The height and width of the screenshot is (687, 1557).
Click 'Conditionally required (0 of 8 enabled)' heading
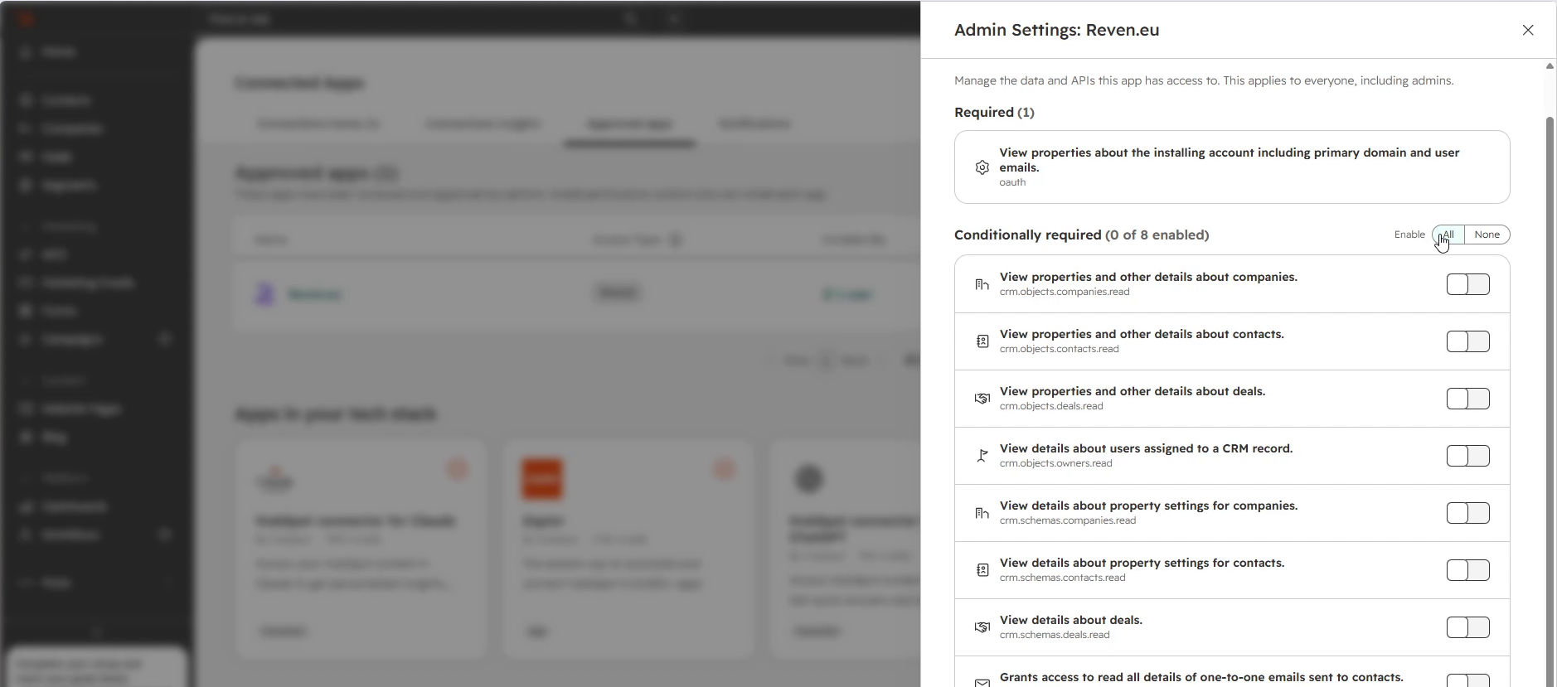click(x=1081, y=235)
